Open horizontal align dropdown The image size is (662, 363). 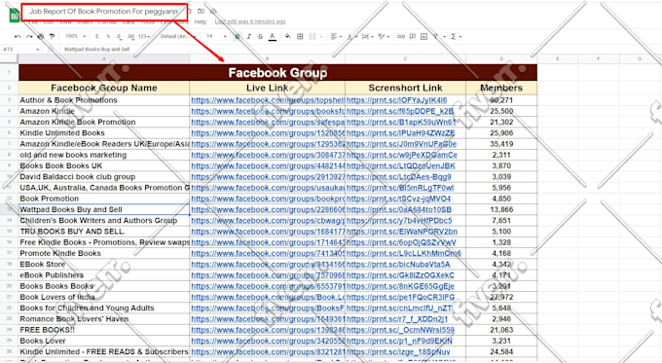(336, 37)
